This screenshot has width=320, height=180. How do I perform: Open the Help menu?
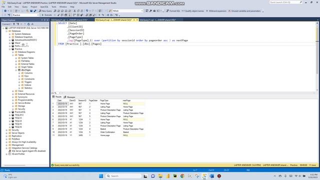click(x=72, y=6)
